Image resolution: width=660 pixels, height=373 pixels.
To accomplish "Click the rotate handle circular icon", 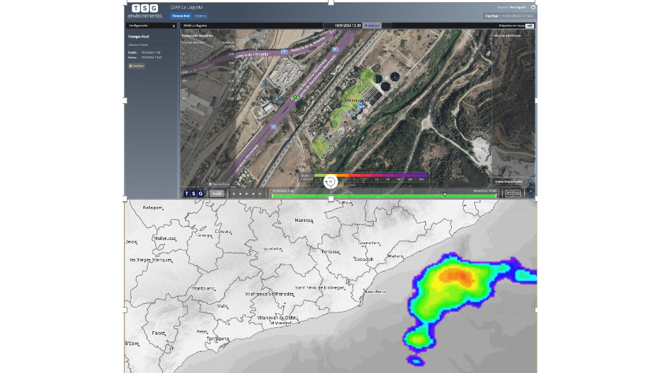I will [331, 182].
